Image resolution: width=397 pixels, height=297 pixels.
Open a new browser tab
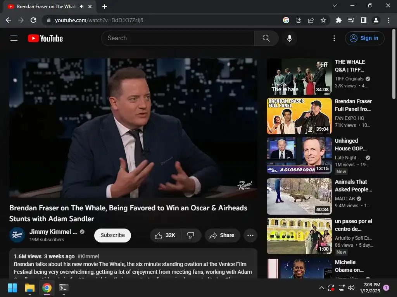click(105, 7)
